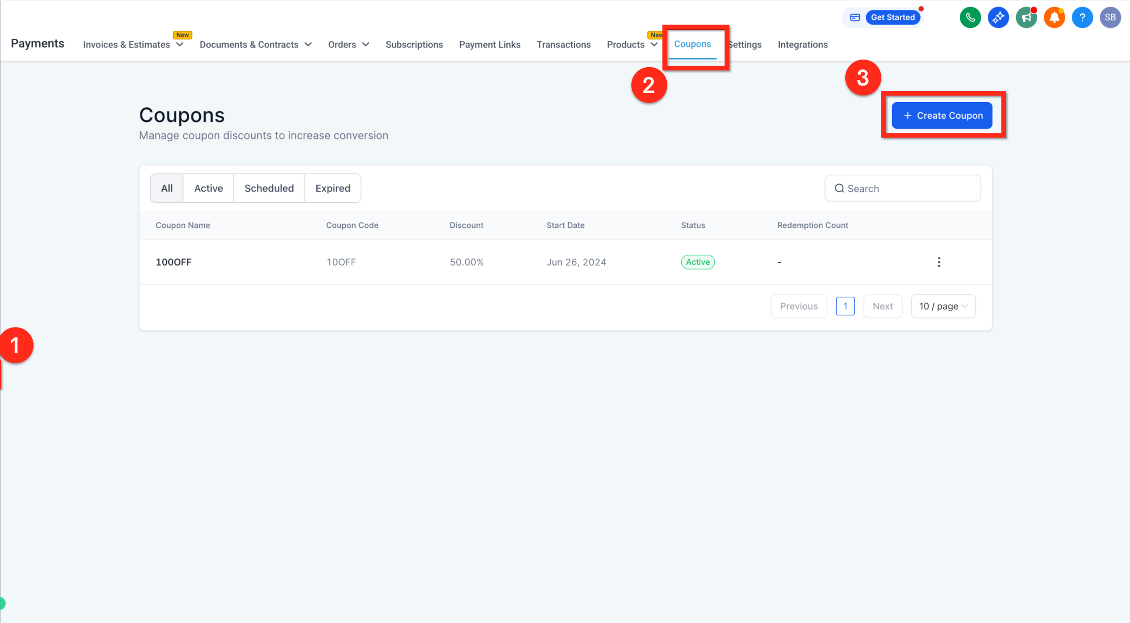Click the green Active status badge
Screen dimensions: 1130x623
698,262
